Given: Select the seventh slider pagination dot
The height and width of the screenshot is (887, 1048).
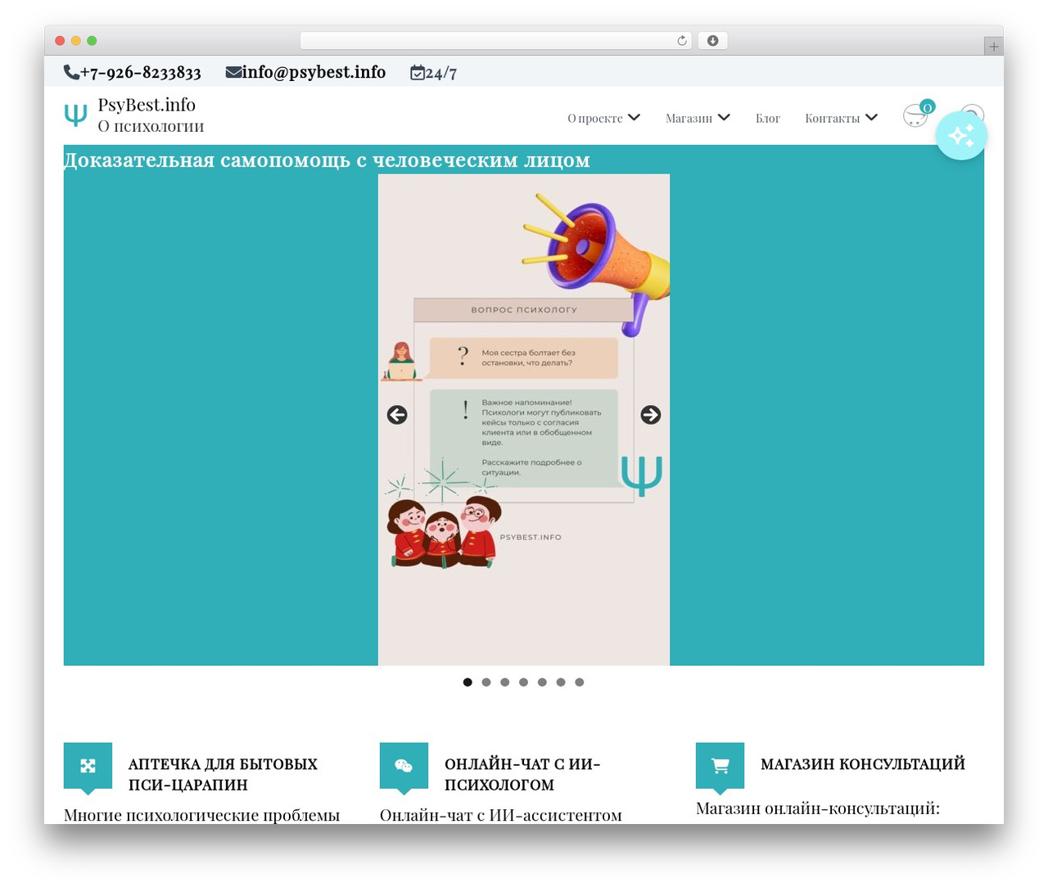Looking at the screenshot, I should 579,682.
